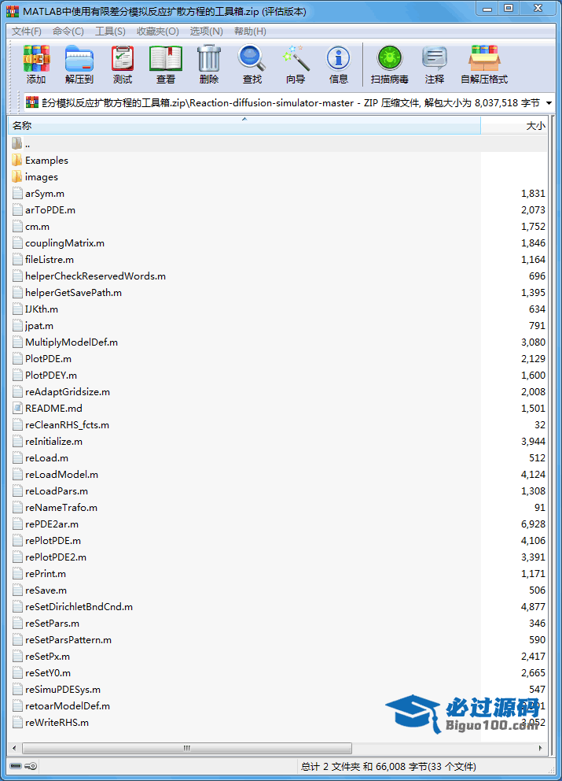562x781 pixels.
Task: Select PlotPDE.m file
Action: pos(48,358)
